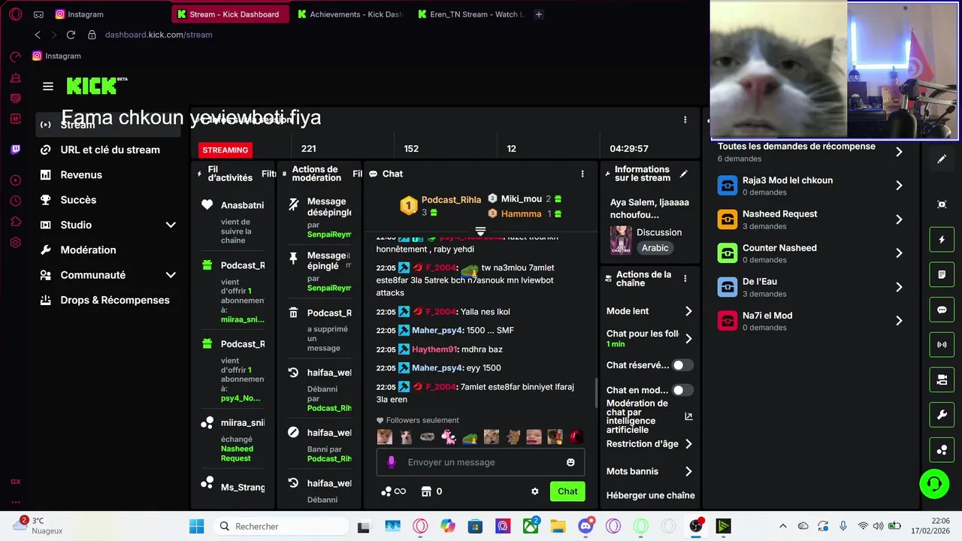Open the Instagram bookmark in bookmarks bar
The width and height of the screenshot is (962, 541).
(x=56, y=56)
